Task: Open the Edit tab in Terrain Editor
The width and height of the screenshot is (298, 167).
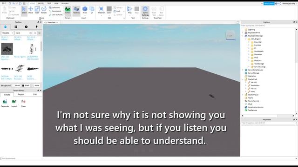Action: click(35, 94)
